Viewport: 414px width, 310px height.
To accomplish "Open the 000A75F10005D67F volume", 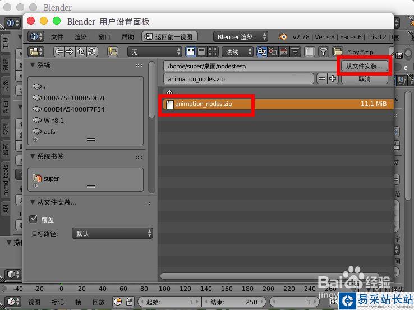I will coord(69,98).
